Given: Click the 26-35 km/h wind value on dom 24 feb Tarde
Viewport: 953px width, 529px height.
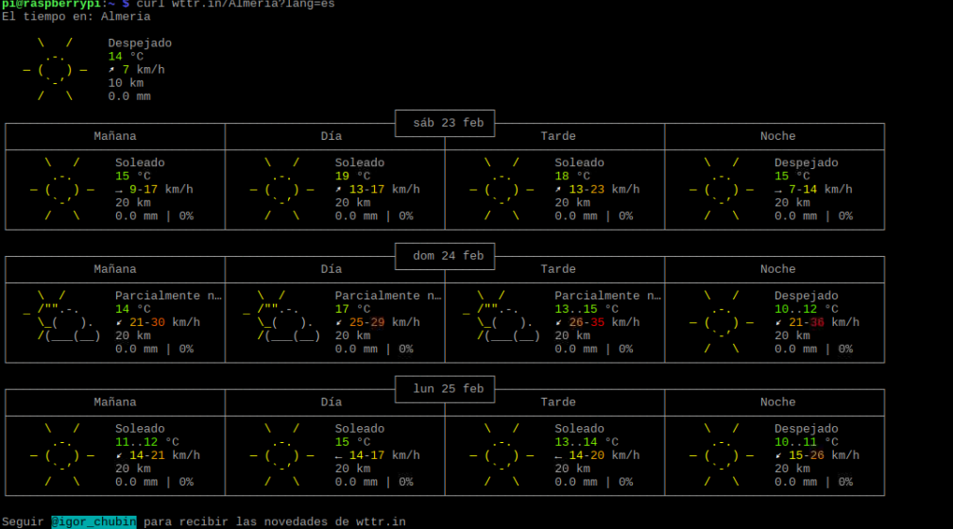Looking at the screenshot, I should [x=597, y=322].
